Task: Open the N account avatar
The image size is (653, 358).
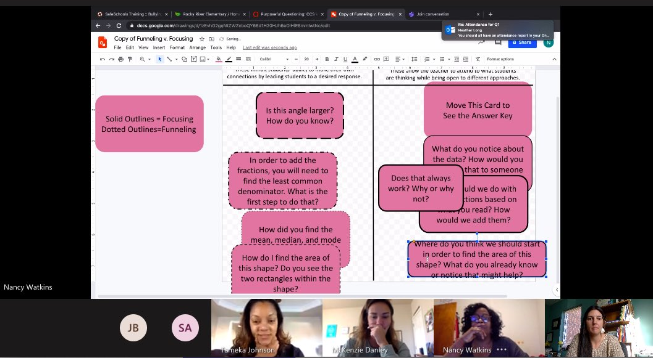Action: [549, 43]
